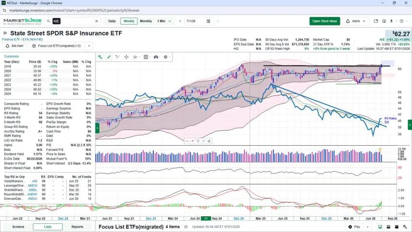Select the green wrench chart tool
The width and height of the screenshot is (412, 232).
click(100, 57)
